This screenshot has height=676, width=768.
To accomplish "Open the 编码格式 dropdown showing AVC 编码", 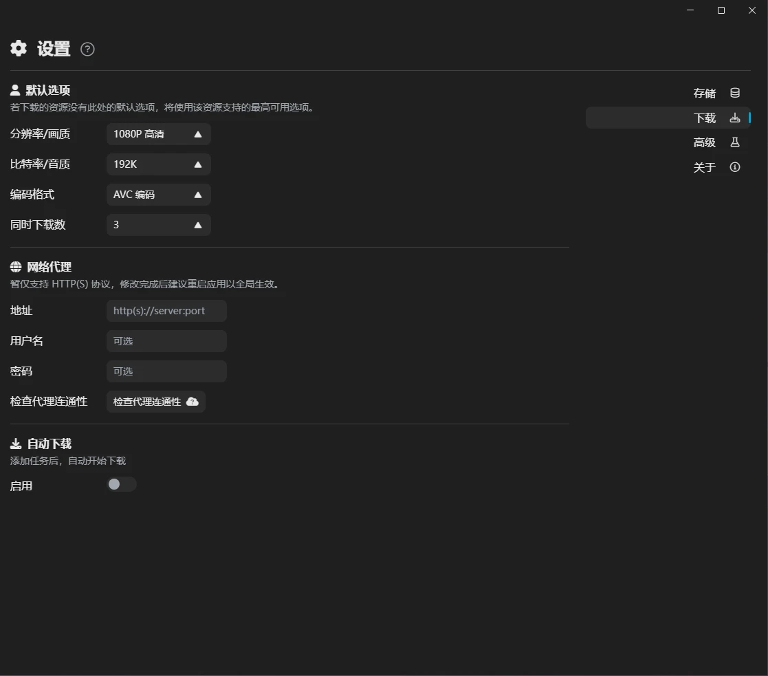I will (158, 195).
